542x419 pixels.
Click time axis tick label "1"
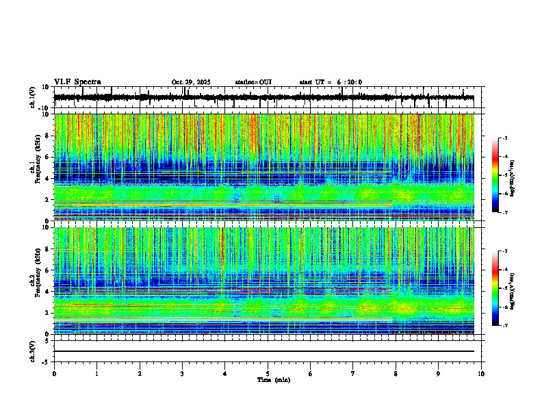pos(96,374)
